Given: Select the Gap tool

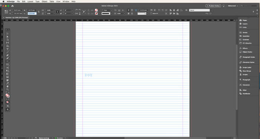Looking at the screenshot, I should click(8, 43).
